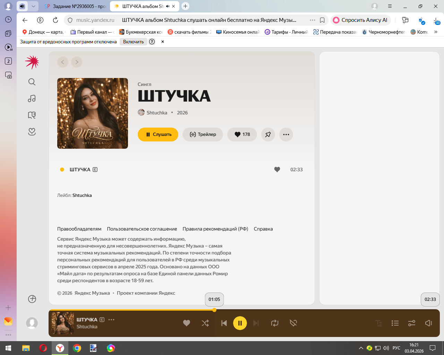Image resolution: width=444 pixels, height=355 pixels.
Task: Open search in Yandex Music sidebar
Action: click(x=32, y=82)
